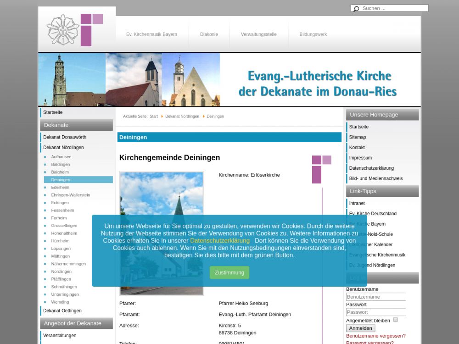Open Ev. Kirchenmusik Bayern menu item
Screen dimensions: 459x344
151,34
